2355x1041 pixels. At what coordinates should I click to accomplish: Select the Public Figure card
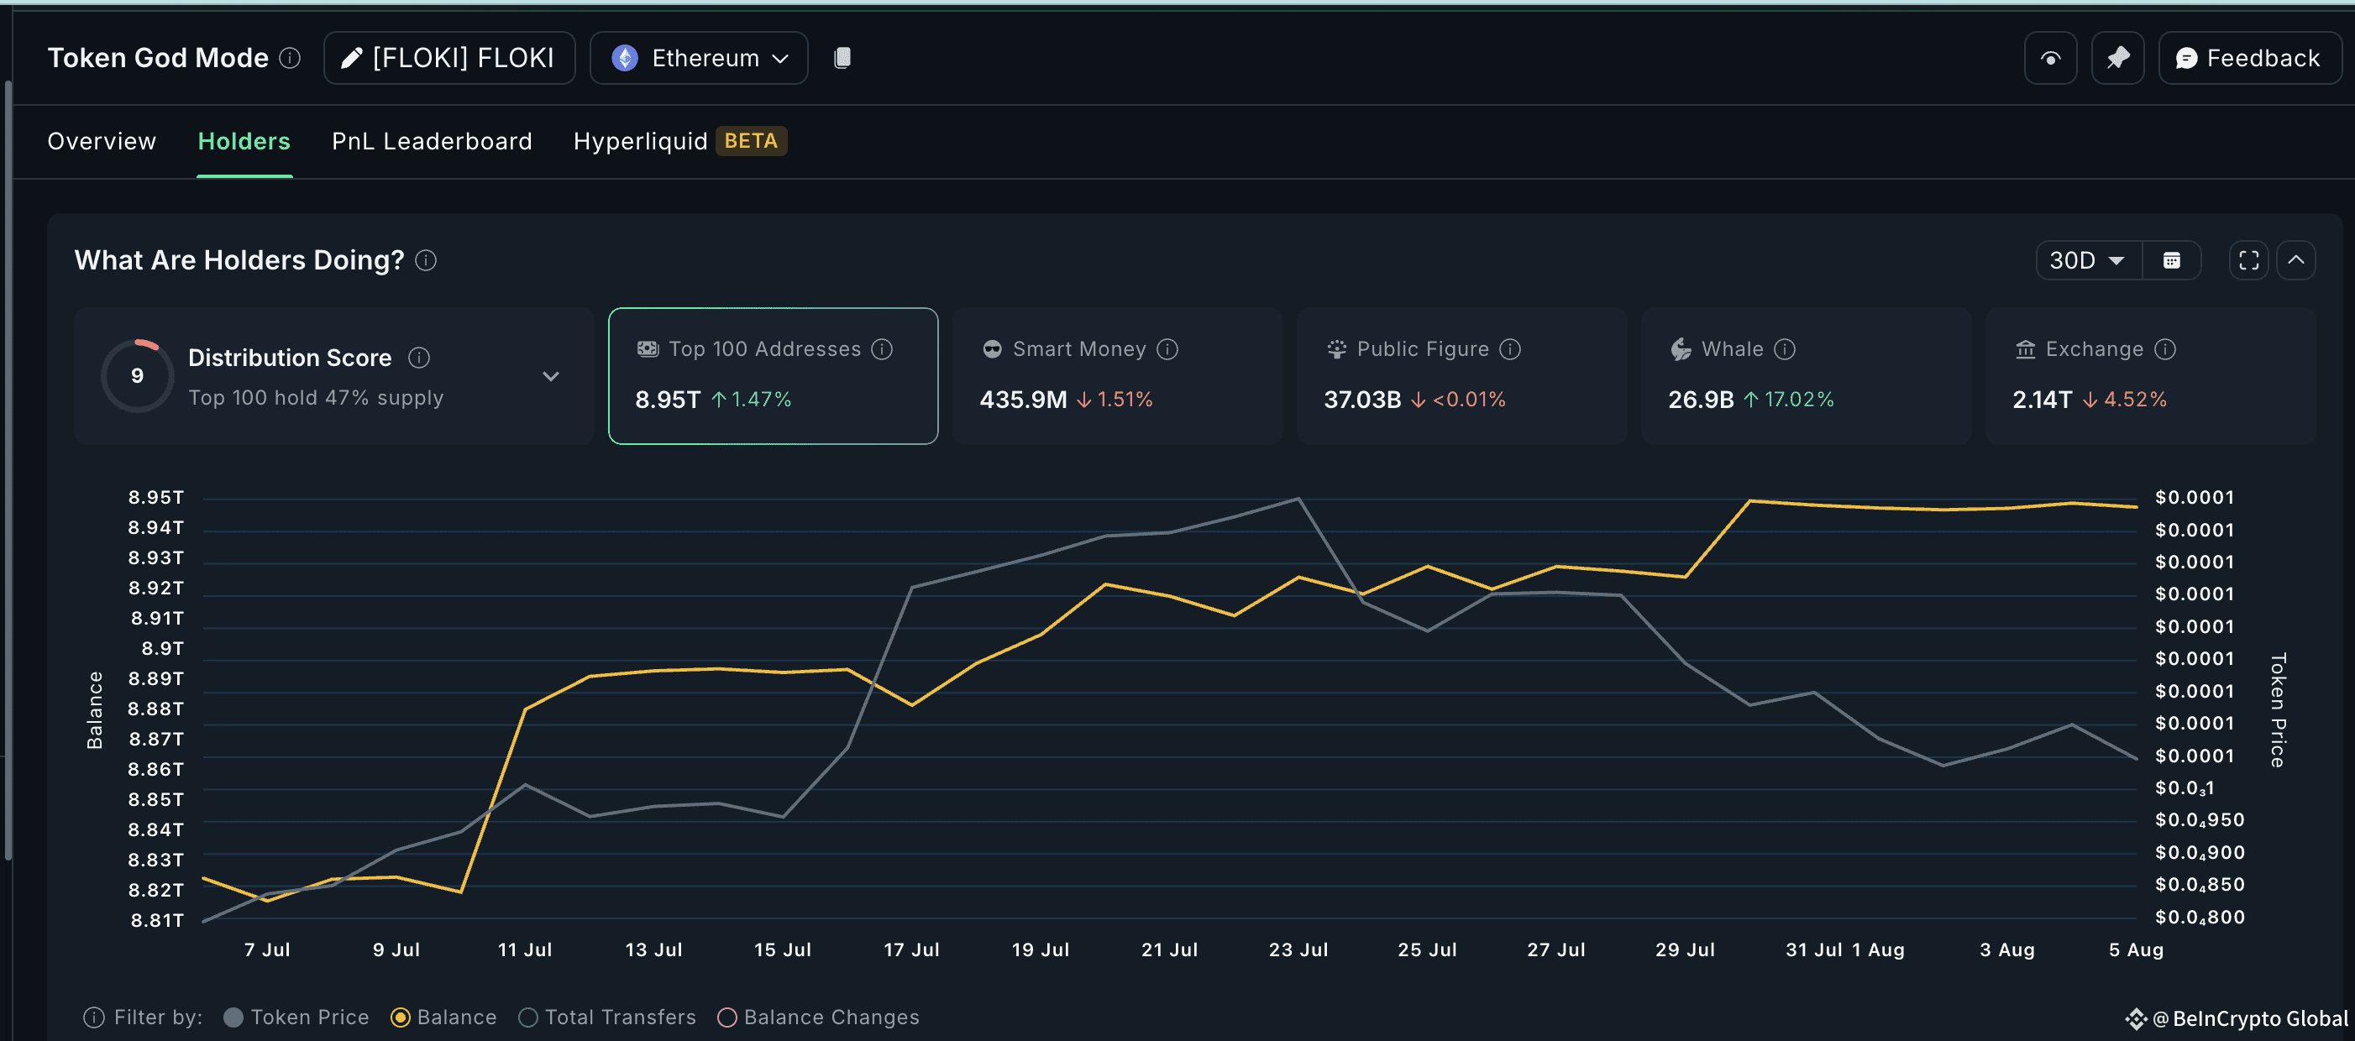(1461, 375)
